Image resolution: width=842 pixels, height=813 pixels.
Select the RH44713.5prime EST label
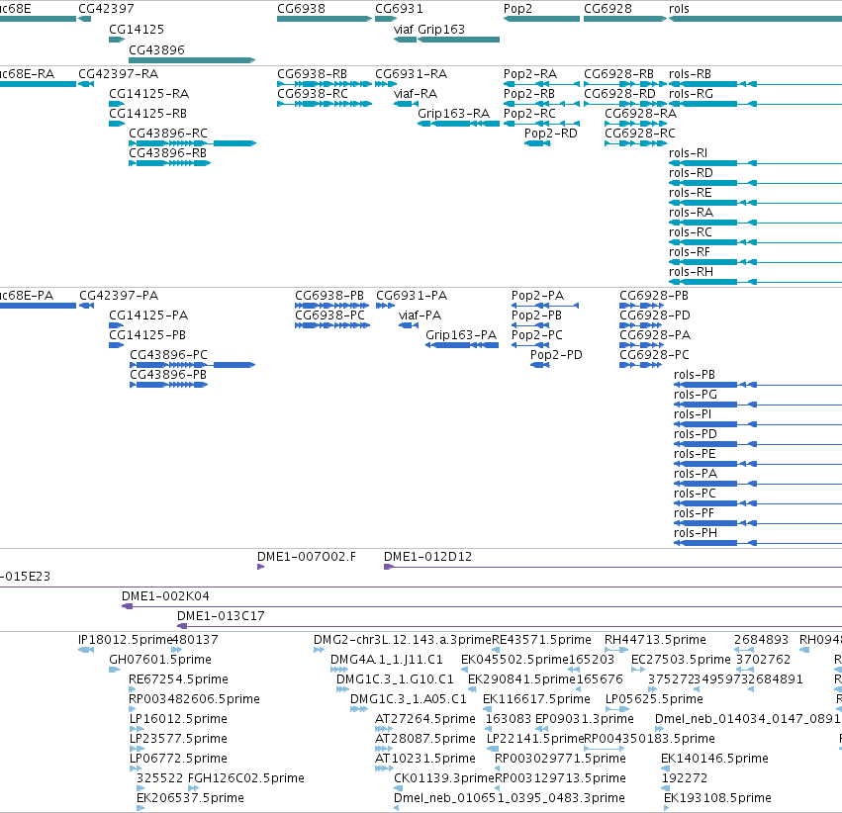pyautogui.click(x=655, y=640)
